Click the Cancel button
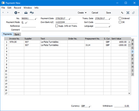This screenshot has width=139, height=111. coord(95,13)
